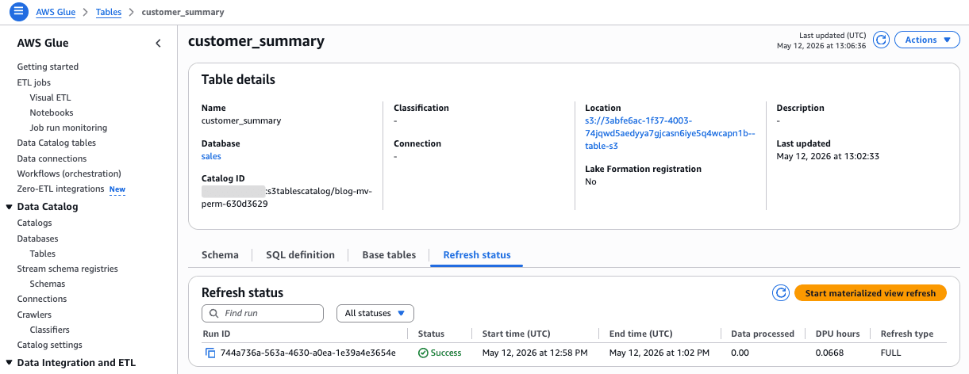
Task: Switch to the SQL definition tab
Action: (301, 255)
